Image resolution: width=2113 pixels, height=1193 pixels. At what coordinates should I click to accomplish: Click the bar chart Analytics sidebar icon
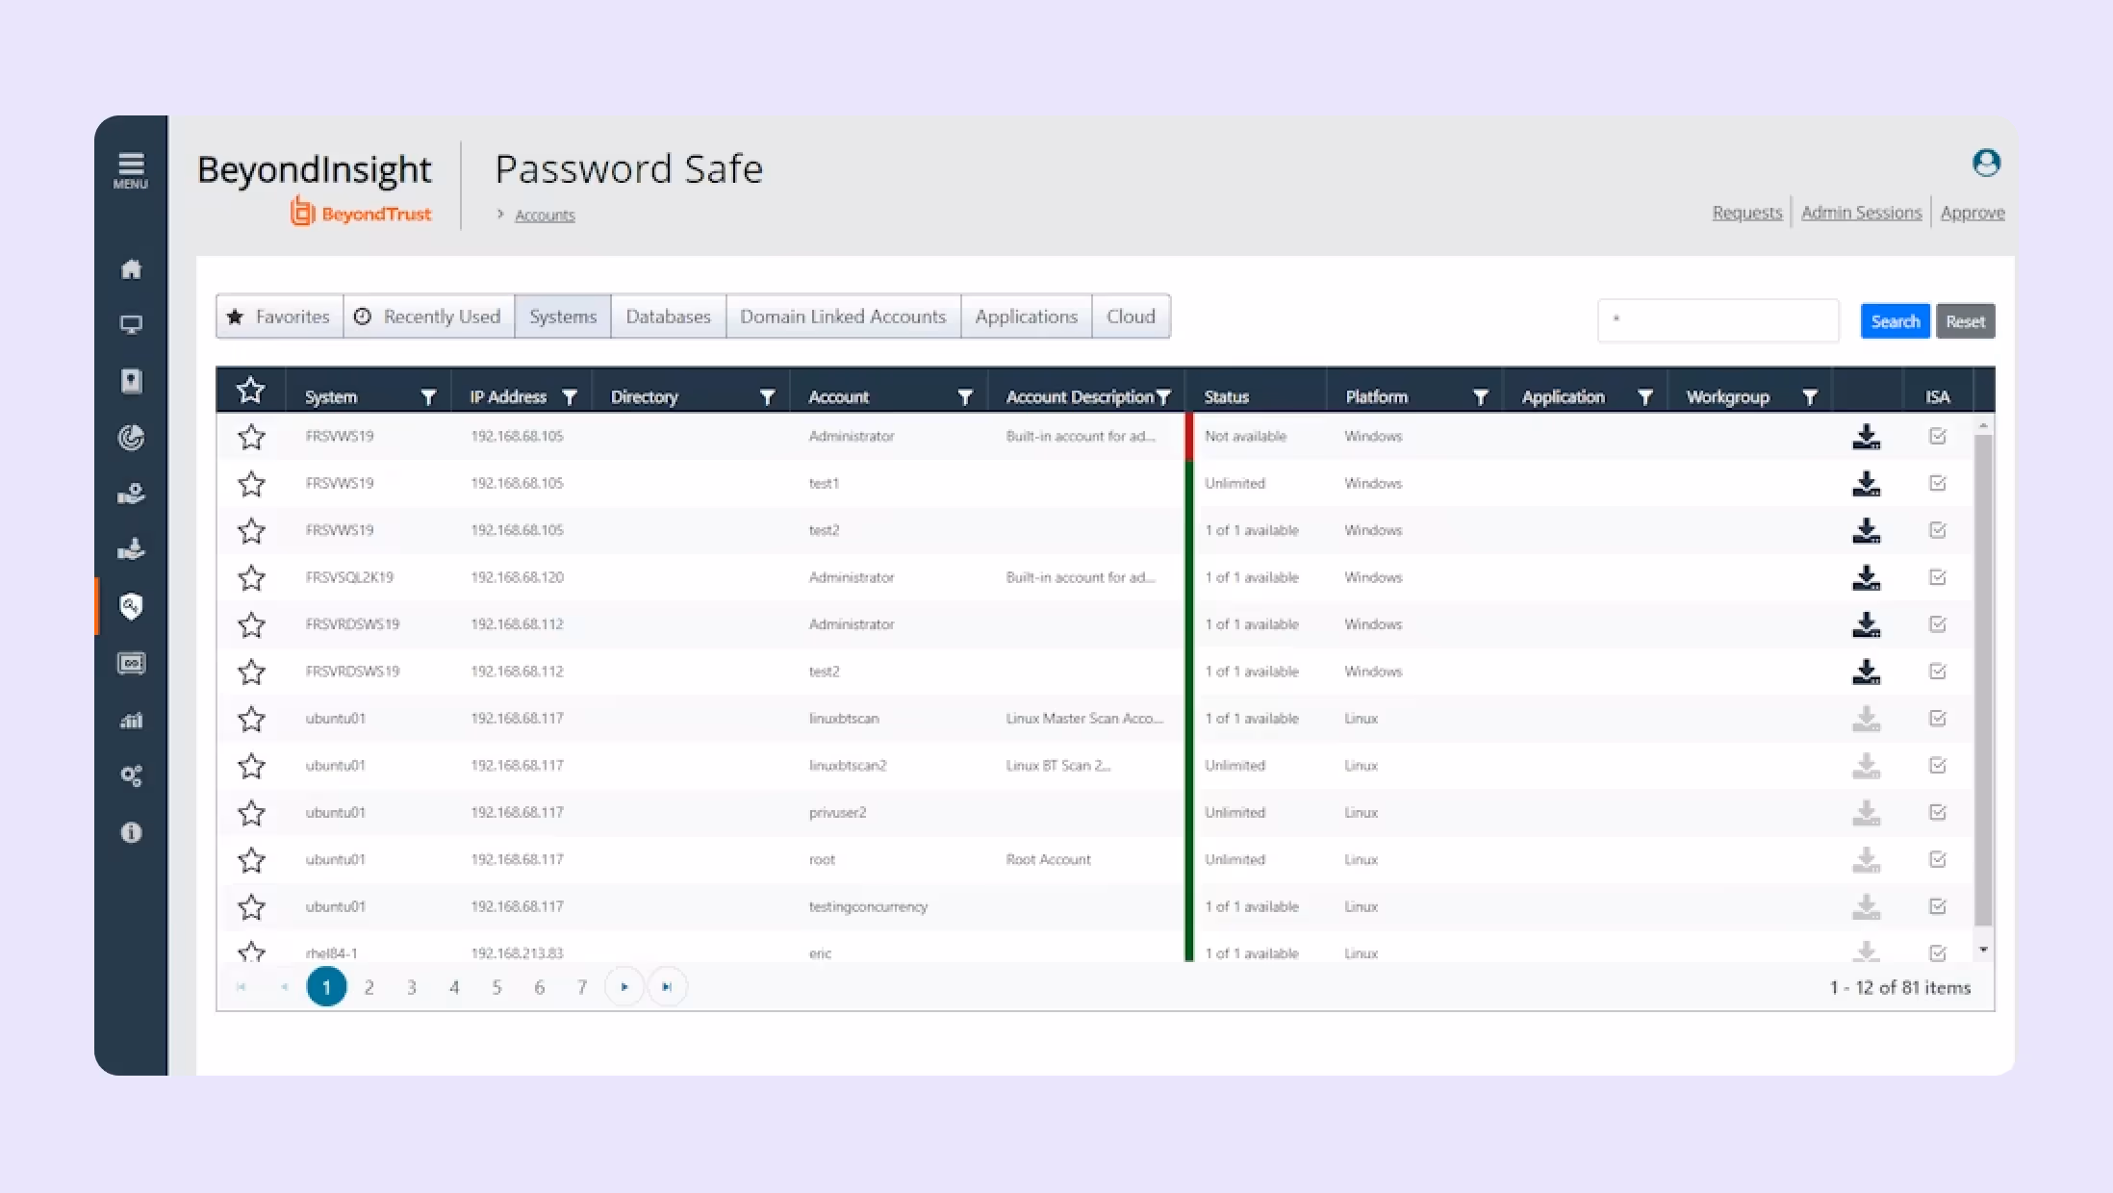tap(132, 720)
